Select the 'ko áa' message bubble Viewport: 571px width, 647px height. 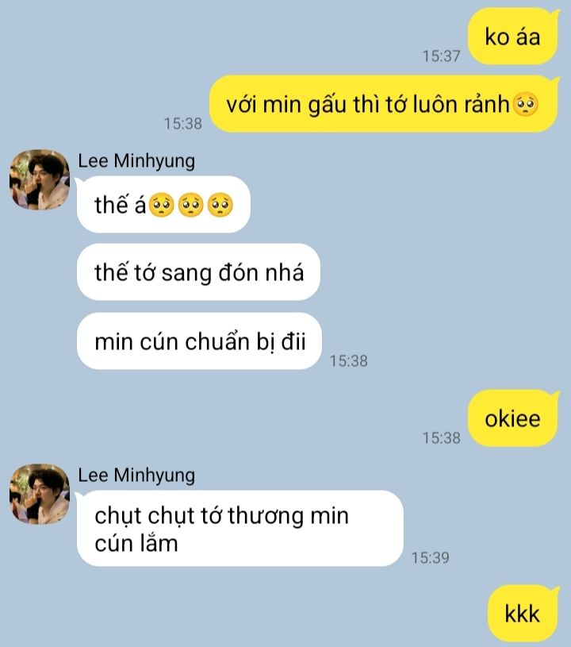(x=513, y=37)
